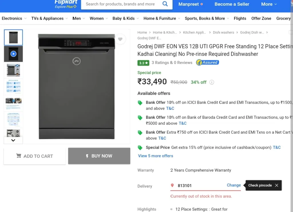This screenshot has height=212, width=293.
Task: Open Manpreet account menu
Action: click(x=190, y=4)
